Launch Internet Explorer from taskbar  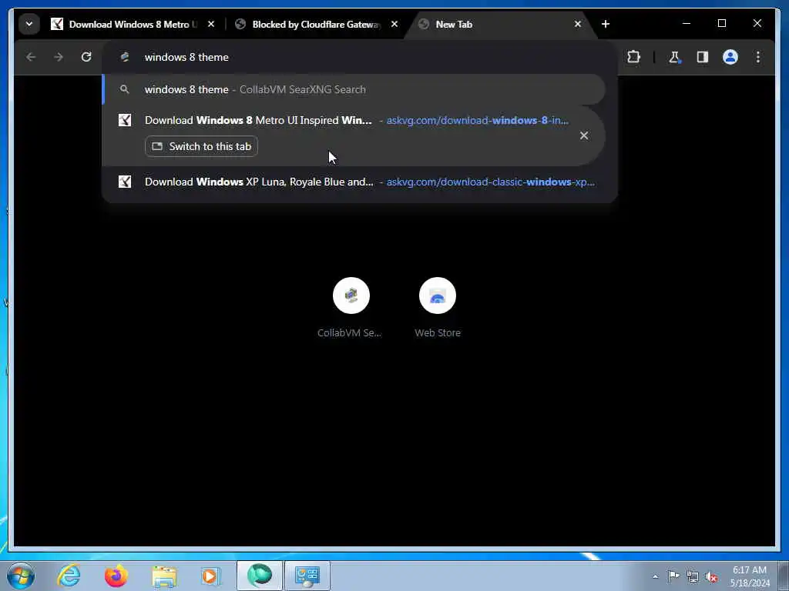(x=69, y=576)
